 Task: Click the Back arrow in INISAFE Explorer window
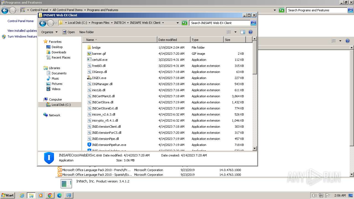[x=43, y=23]
